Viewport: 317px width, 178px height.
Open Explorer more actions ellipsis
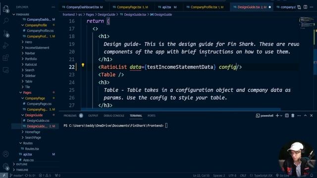[x=53, y=7]
